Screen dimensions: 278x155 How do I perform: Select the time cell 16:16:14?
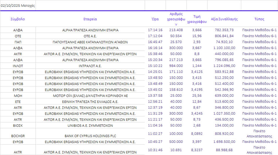pyautogui.click(x=155, y=48)
